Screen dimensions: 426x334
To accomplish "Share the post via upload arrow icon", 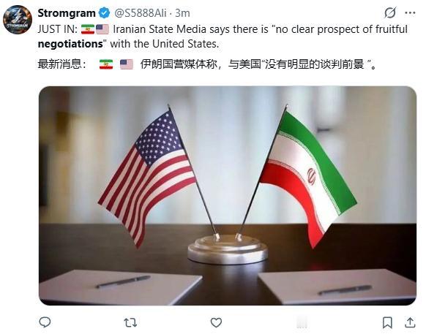I will click(x=410, y=322).
